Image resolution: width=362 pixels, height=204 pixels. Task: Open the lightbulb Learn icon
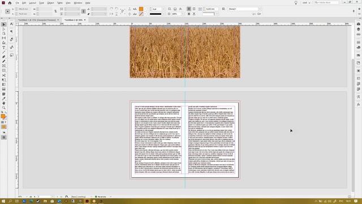click(x=296, y=3)
